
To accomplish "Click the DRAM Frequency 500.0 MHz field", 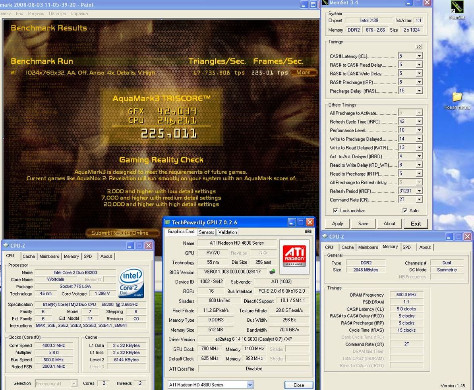I will (406, 295).
